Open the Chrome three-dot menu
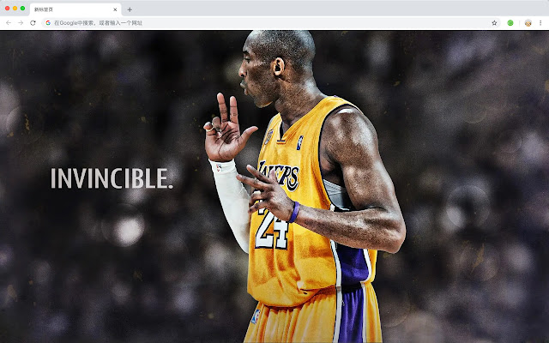 [x=540, y=23]
